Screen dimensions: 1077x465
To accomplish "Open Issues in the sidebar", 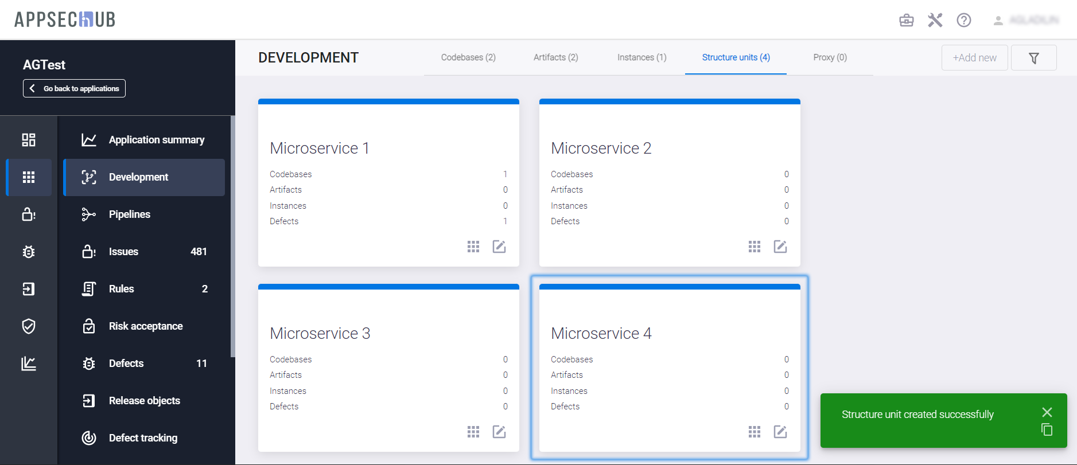I will pyautogui.click(x=123, y=252).
